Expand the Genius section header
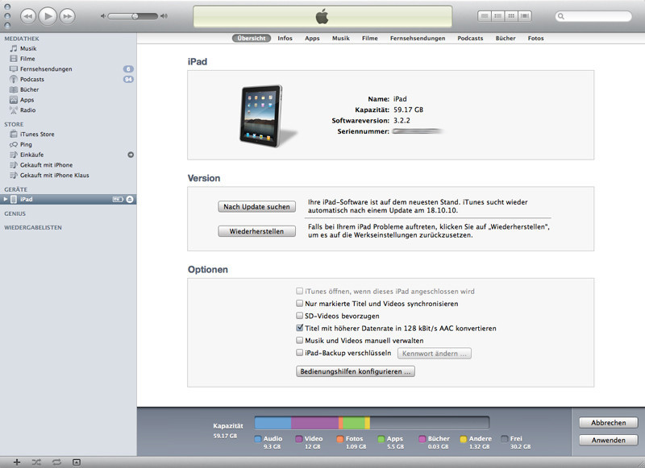This screenshot has height=468, width=645. (x=15, y=213)
